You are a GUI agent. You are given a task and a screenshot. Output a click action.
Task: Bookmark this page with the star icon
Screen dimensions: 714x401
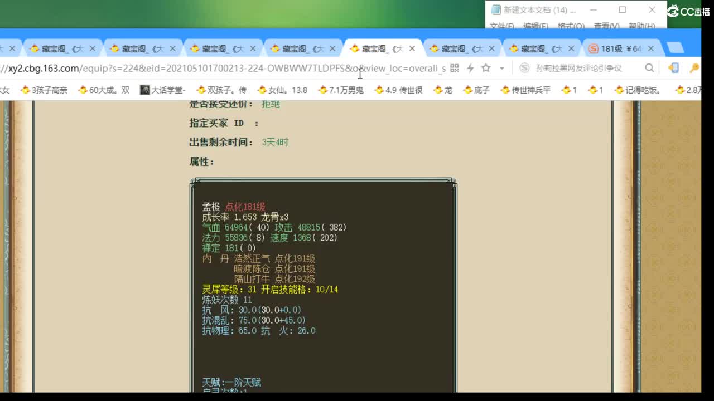click(x=486, y=68)
